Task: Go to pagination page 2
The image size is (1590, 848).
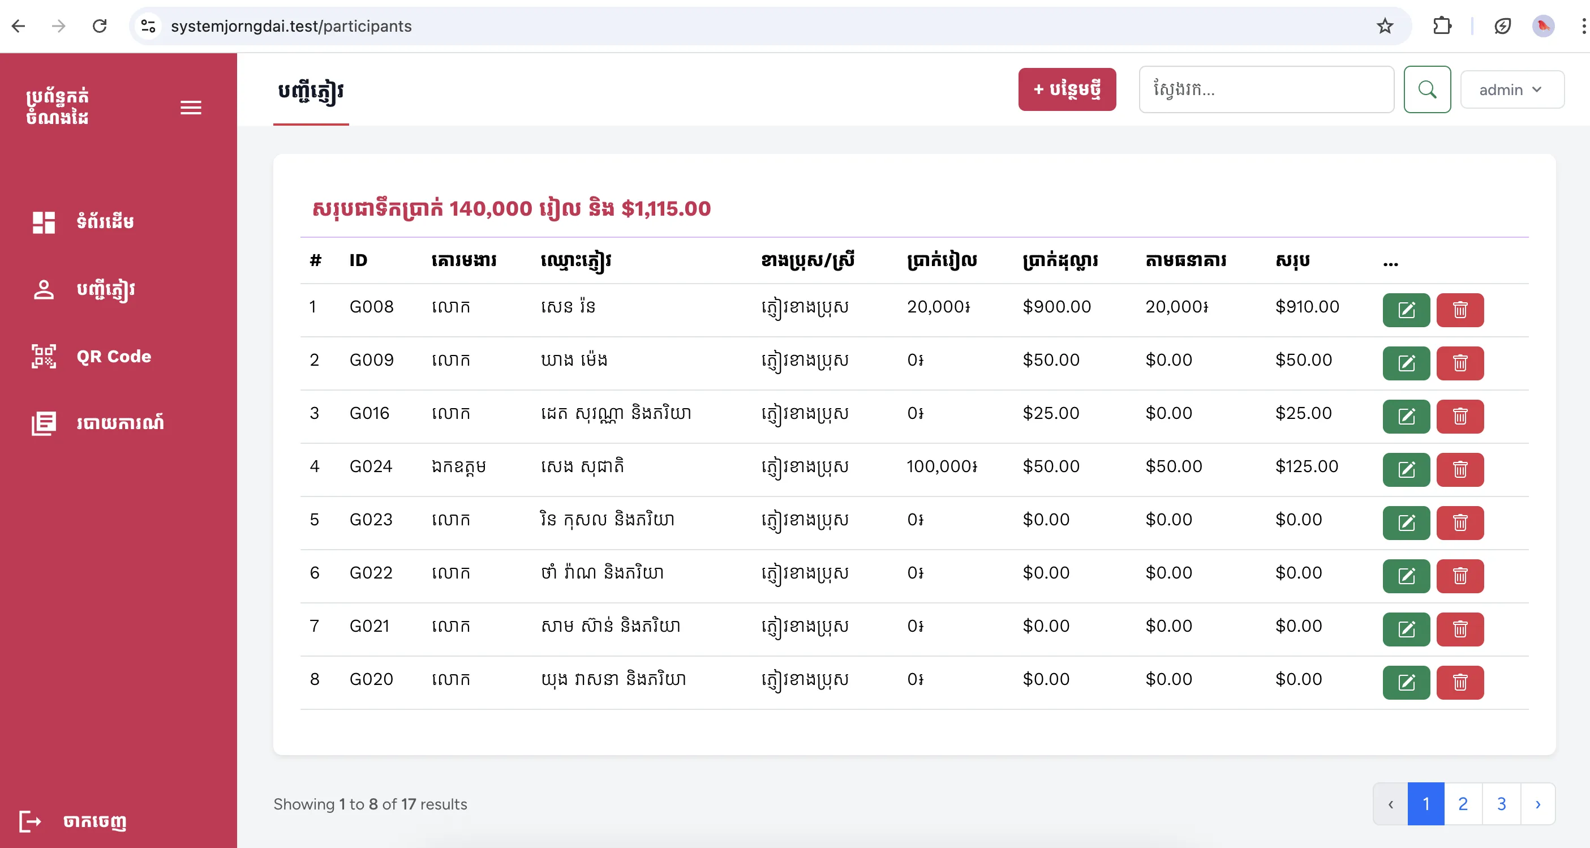Action: tap(1462, 803)
